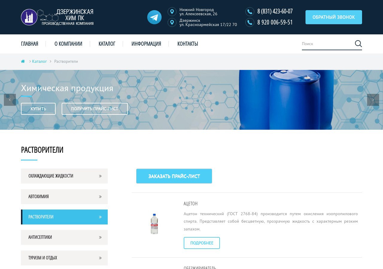This screenshot has width=383, height=269.
Task: Click the Обратный звонок button
Action: 334,17
